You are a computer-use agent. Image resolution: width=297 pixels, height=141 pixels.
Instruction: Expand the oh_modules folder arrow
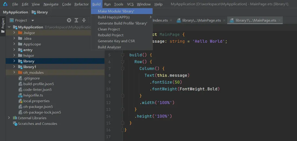(x=14, y=72)
